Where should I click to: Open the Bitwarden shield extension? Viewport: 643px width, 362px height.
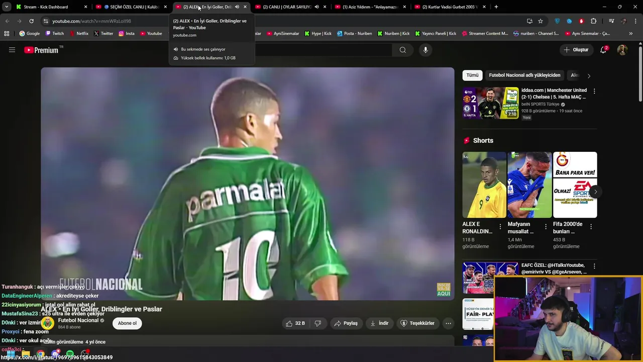pos(557,21)
